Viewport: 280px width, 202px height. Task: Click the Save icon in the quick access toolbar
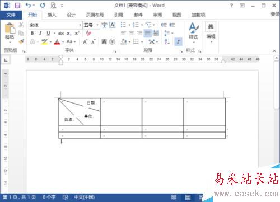17,6
